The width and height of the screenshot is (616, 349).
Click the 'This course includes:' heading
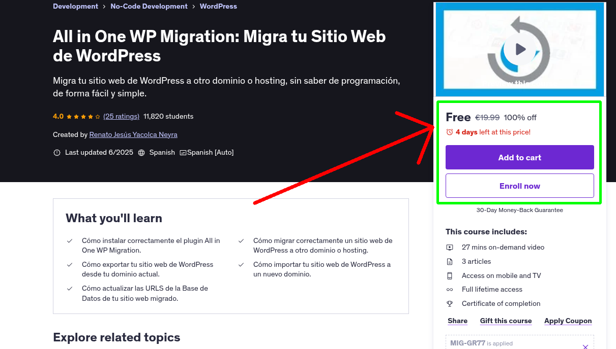486,232
